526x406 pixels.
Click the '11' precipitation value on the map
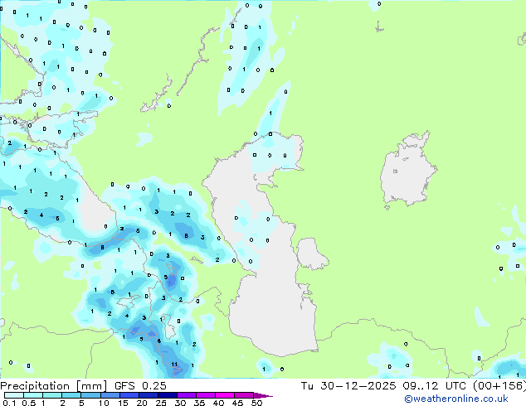tap(174, 364)
